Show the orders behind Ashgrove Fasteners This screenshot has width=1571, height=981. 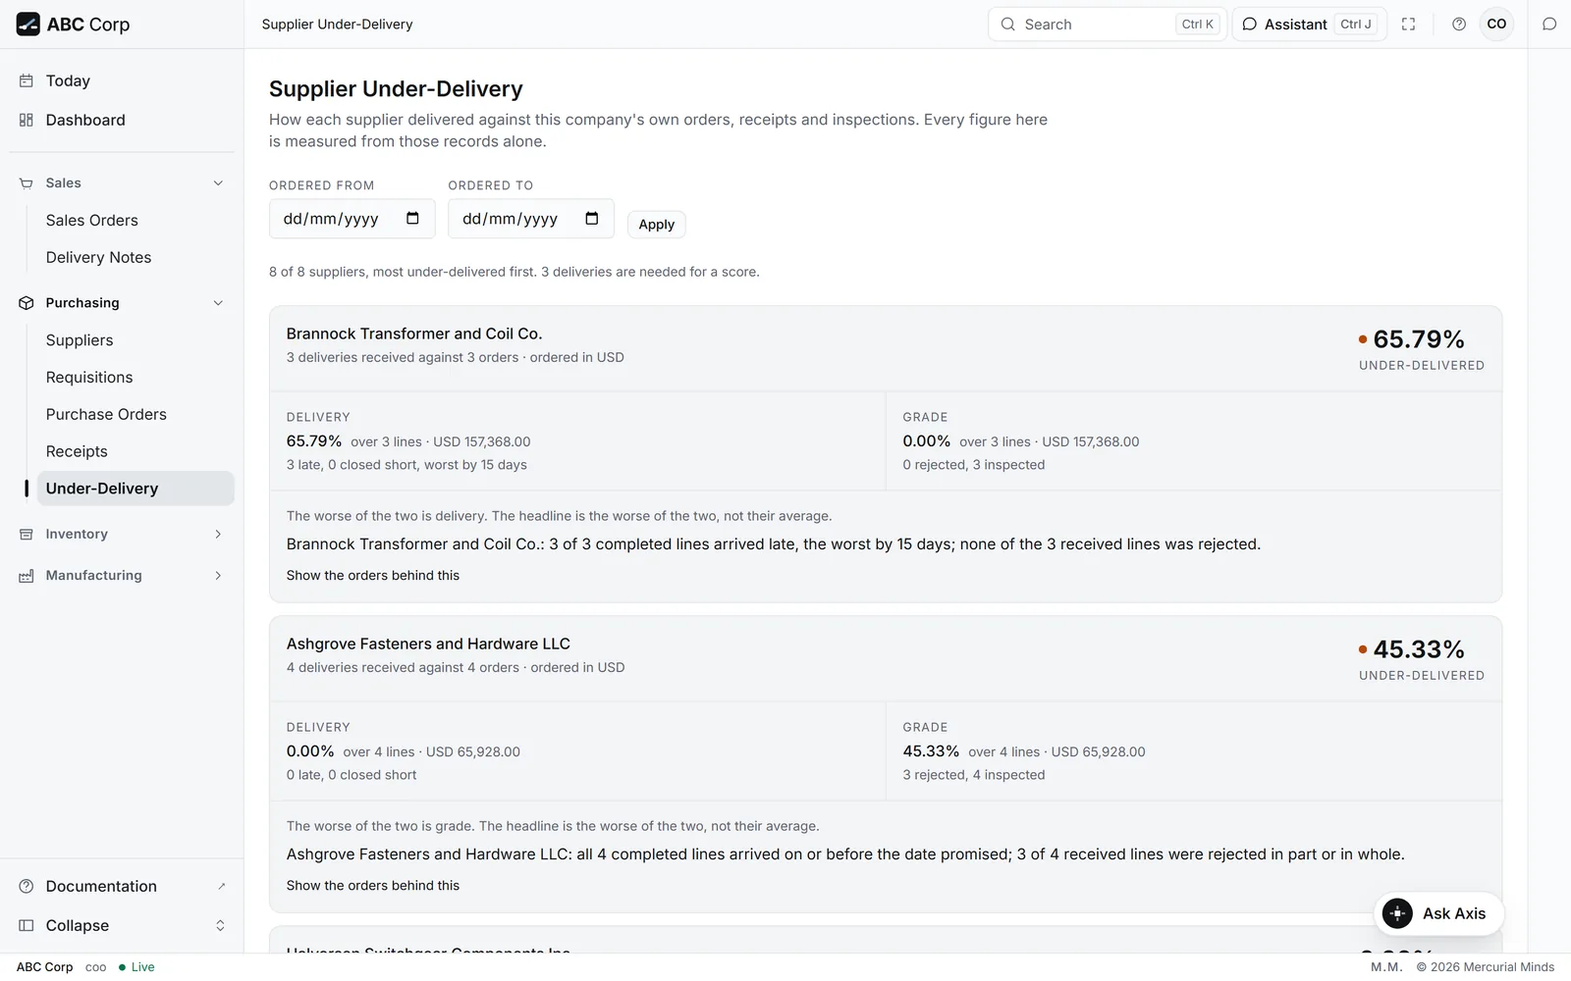click(373, 886)
